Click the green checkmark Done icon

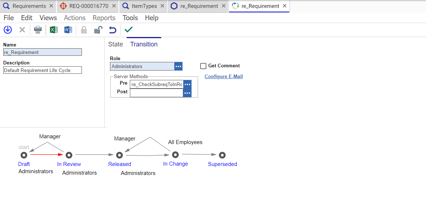(x=128, y=30)
